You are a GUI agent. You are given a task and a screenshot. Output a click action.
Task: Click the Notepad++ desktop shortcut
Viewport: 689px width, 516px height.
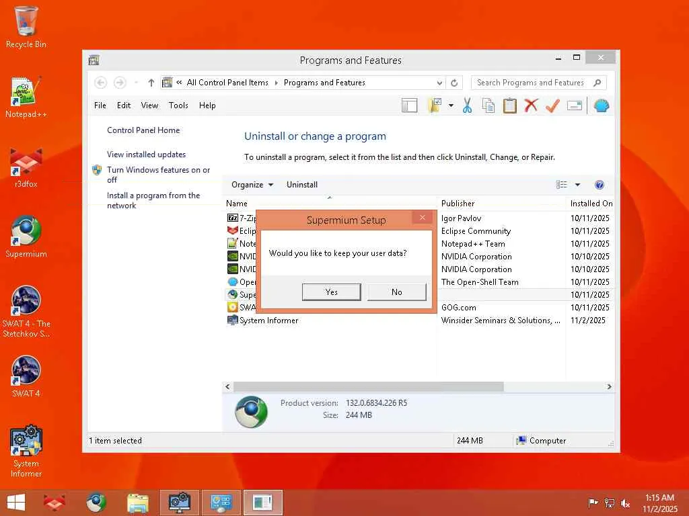coord(26,97)
